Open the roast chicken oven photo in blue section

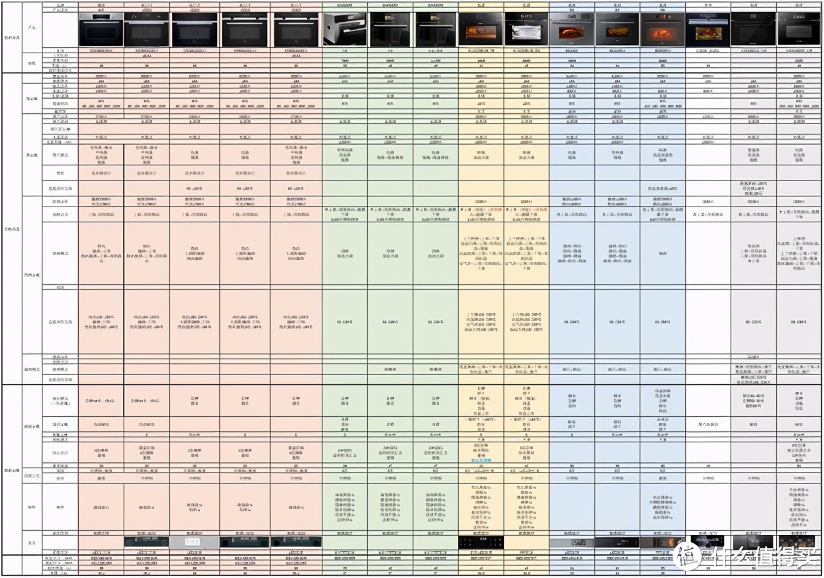coord(571,28)
